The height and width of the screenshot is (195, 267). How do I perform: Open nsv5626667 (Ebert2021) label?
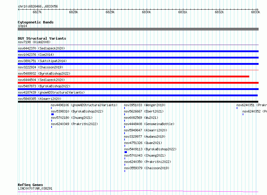coord(144,111)
